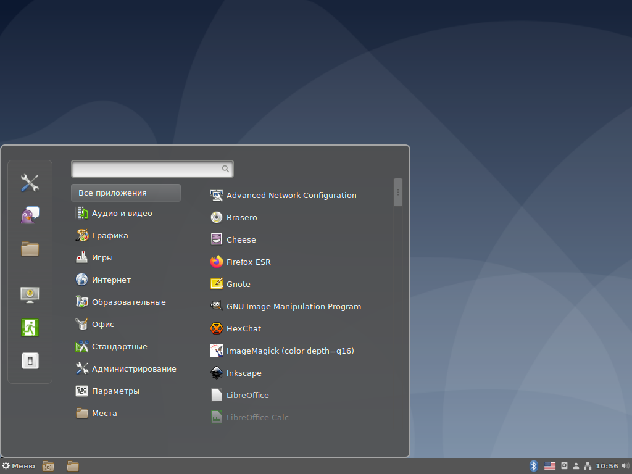Open system settings wrench favorite icon
632x474 pixels.
[30, 183]
